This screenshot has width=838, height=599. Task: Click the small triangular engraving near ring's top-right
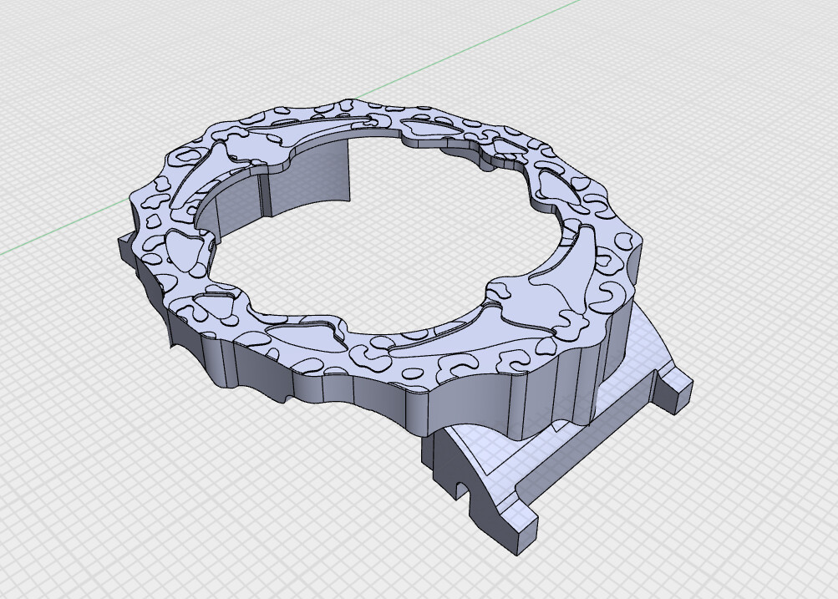pyautogui.click(x=429, y=128)
